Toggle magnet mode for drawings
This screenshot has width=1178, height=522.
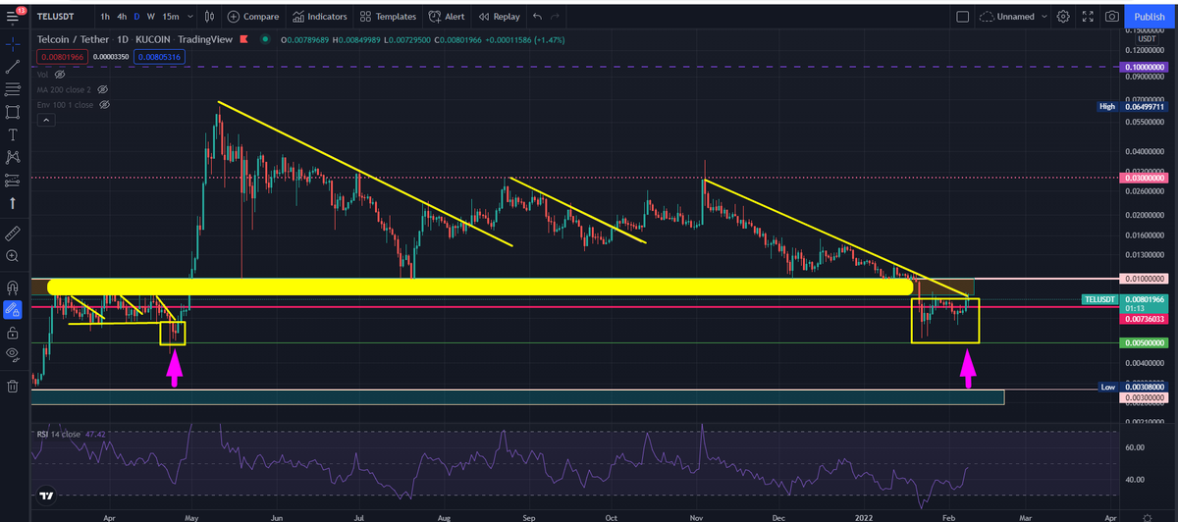click(x=13, y=287)
